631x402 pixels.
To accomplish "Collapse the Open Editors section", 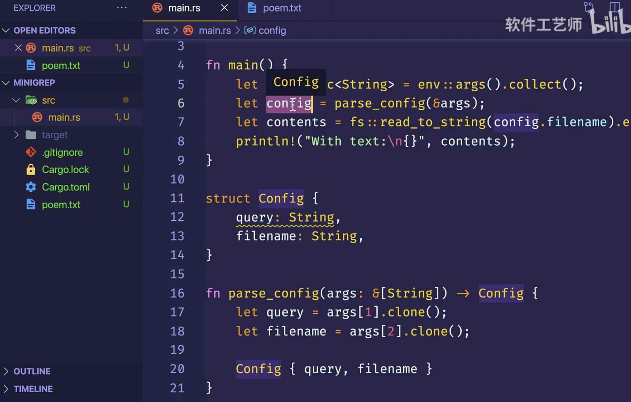I will tap(6, 30).
